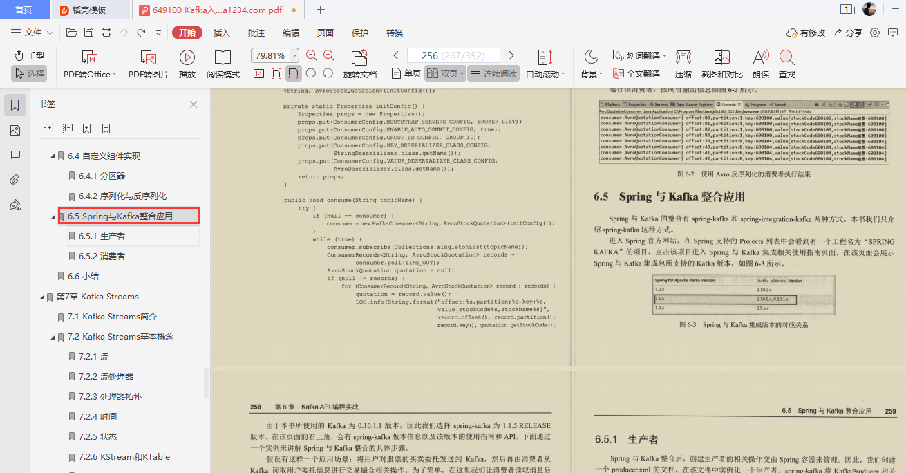Viewport: 906px width, 473px height.
Task: Click the 播放 playback icon
Action: [x=187, y=66]
